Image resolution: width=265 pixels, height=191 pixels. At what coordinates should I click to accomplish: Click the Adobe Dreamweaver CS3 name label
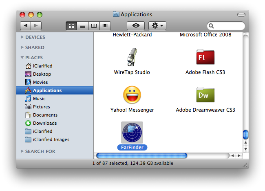click(x=205, y=110)
